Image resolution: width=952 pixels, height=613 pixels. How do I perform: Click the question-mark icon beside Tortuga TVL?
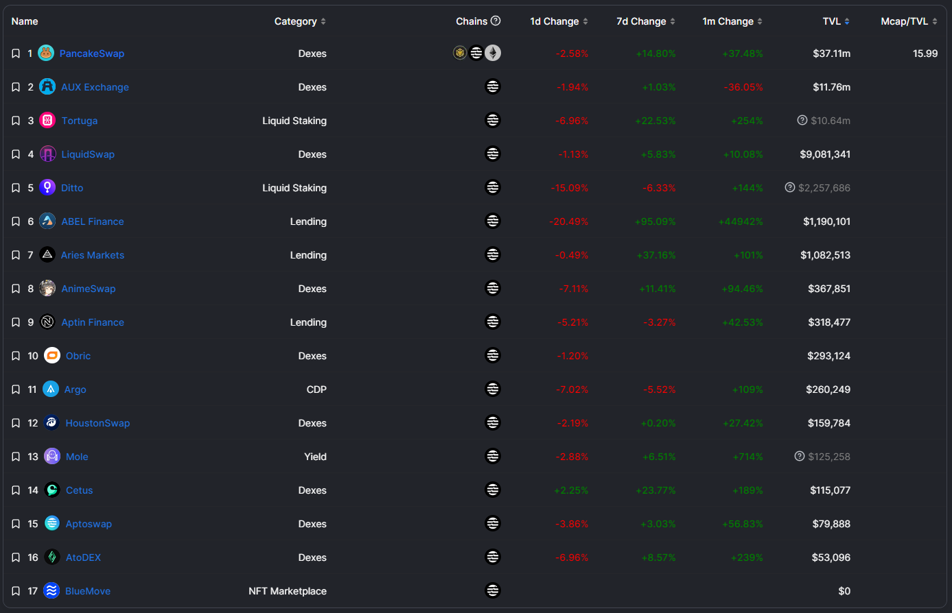802,120
